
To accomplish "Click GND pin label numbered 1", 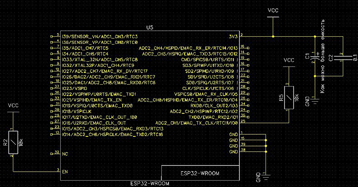I will tap(234, 134).
